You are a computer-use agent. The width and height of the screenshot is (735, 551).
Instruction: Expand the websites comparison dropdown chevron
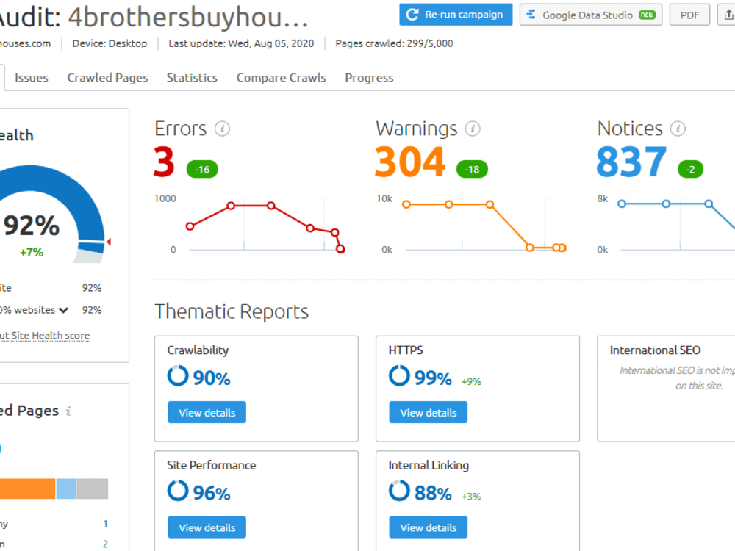pos(64,310)
